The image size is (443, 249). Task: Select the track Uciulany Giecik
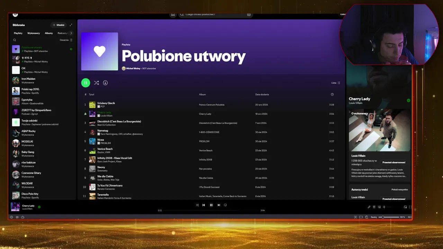(211, 104)
